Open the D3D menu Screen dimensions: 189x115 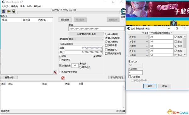pos(29,6)
